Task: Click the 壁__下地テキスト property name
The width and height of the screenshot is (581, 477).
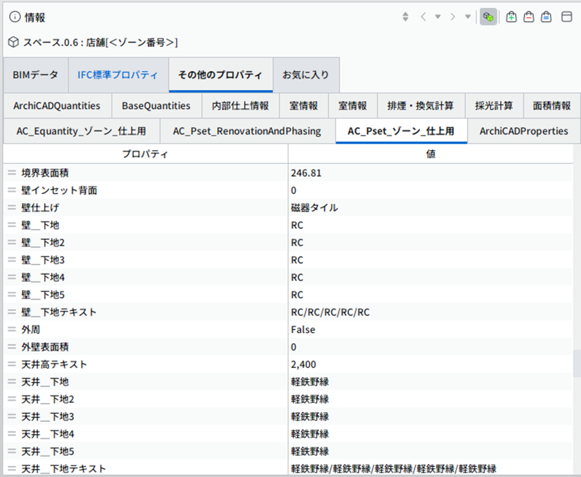Action: [x=59, y=312]
